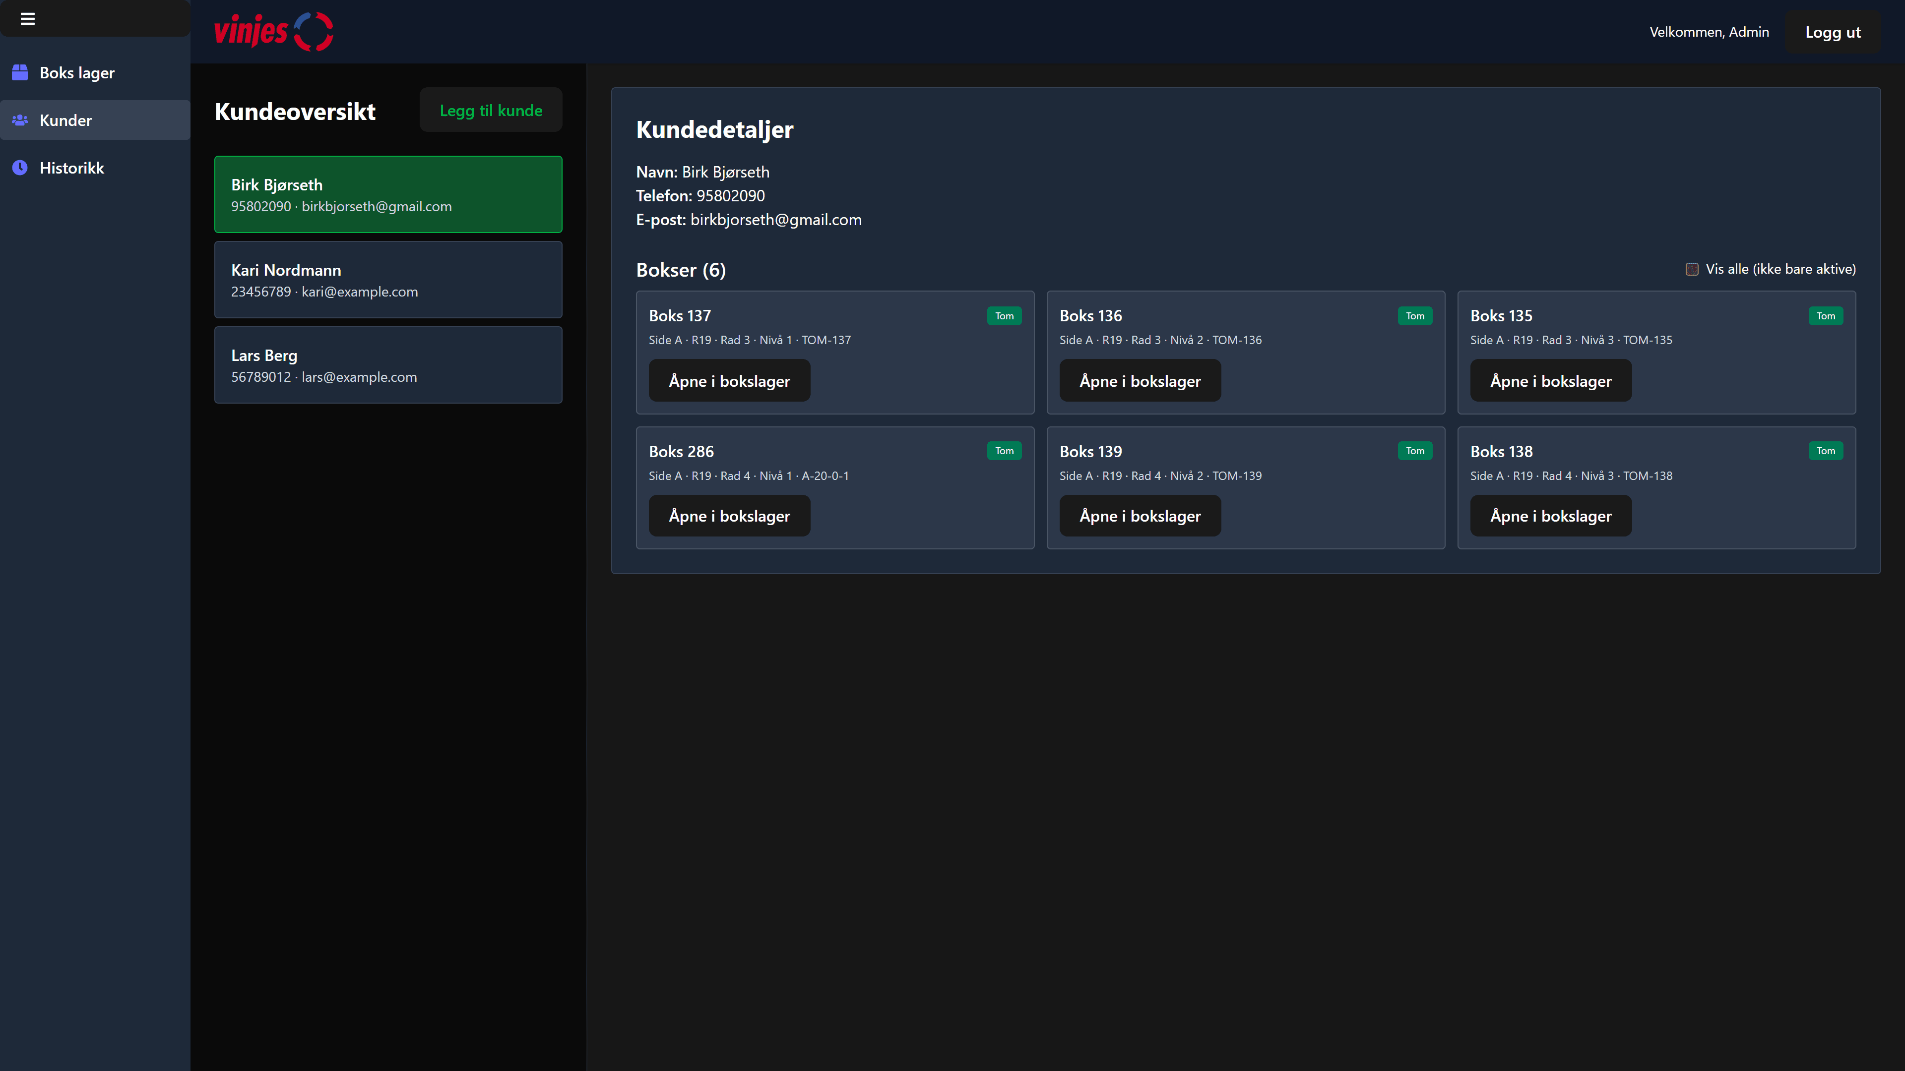Open the Historikk menu item
Screen dimensions: 1905x1071
pos(72,168)
